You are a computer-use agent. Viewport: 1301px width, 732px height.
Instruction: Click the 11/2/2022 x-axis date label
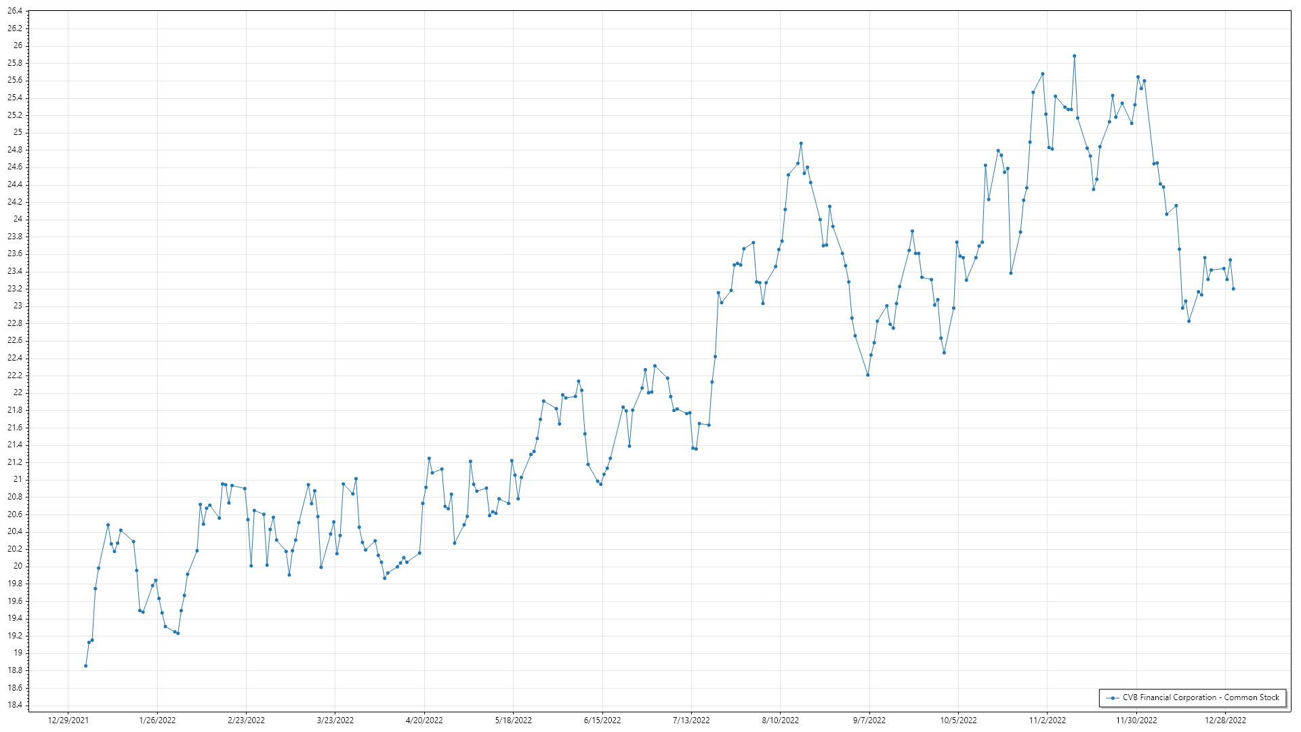click(x=1047, y=720)
